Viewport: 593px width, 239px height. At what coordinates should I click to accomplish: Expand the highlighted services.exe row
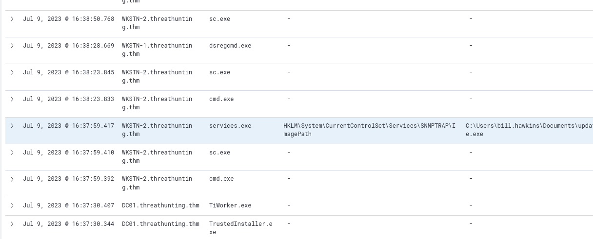click(x=12, y=126)
